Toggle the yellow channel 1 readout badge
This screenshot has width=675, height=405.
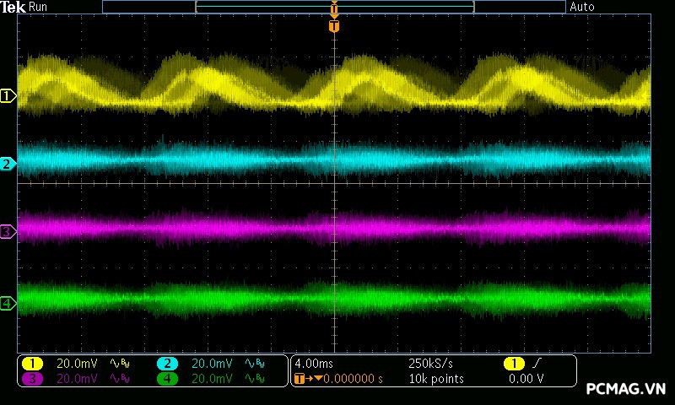tap(32, 364)
